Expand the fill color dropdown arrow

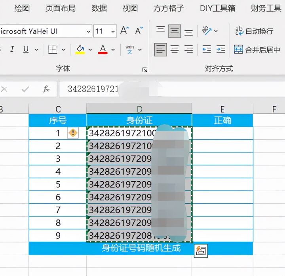click(90, 49)
